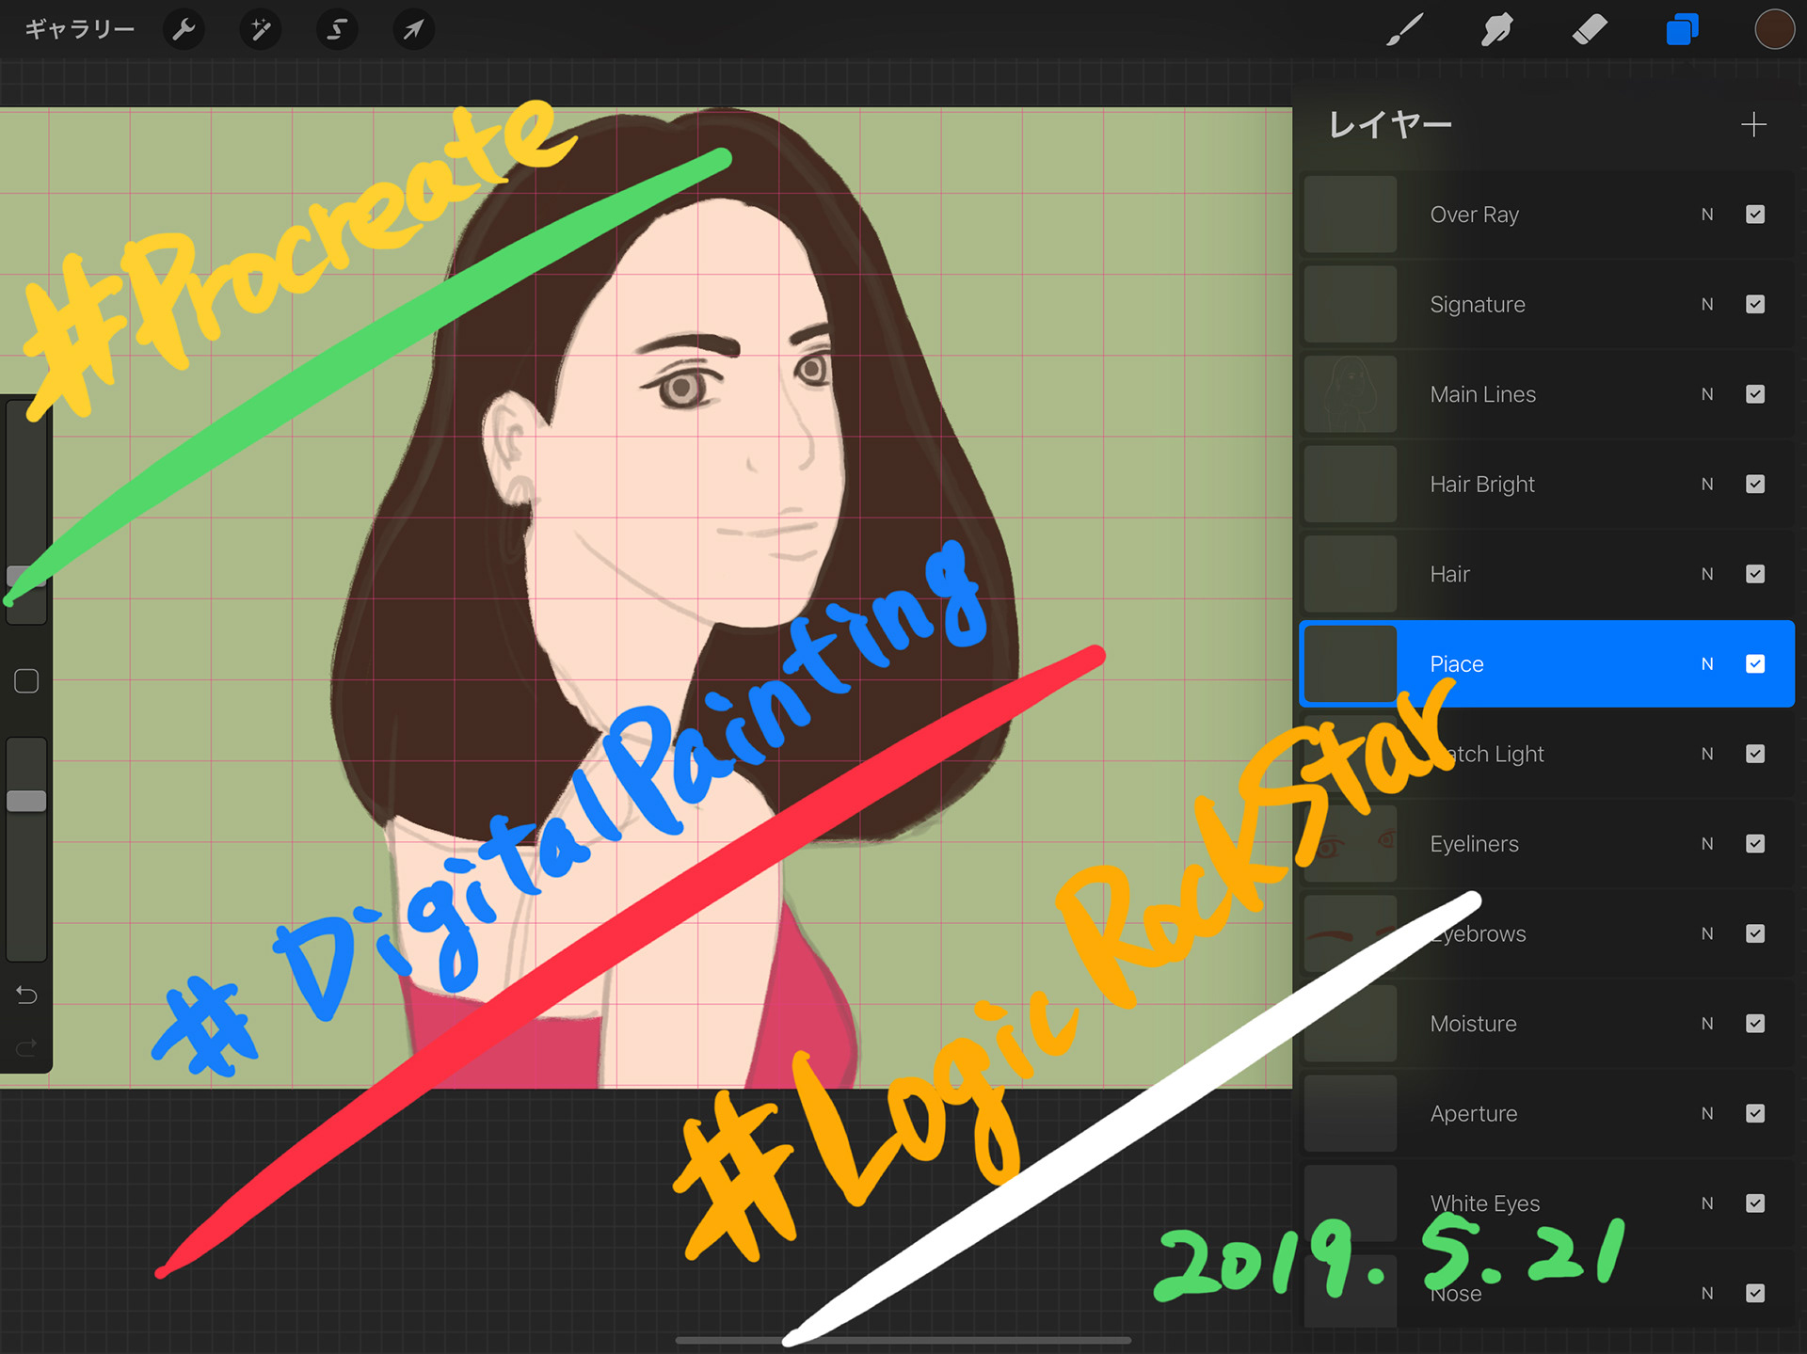Hide the Catch Light layer
This screenshot has height=1354, width=1807.
1755,754
